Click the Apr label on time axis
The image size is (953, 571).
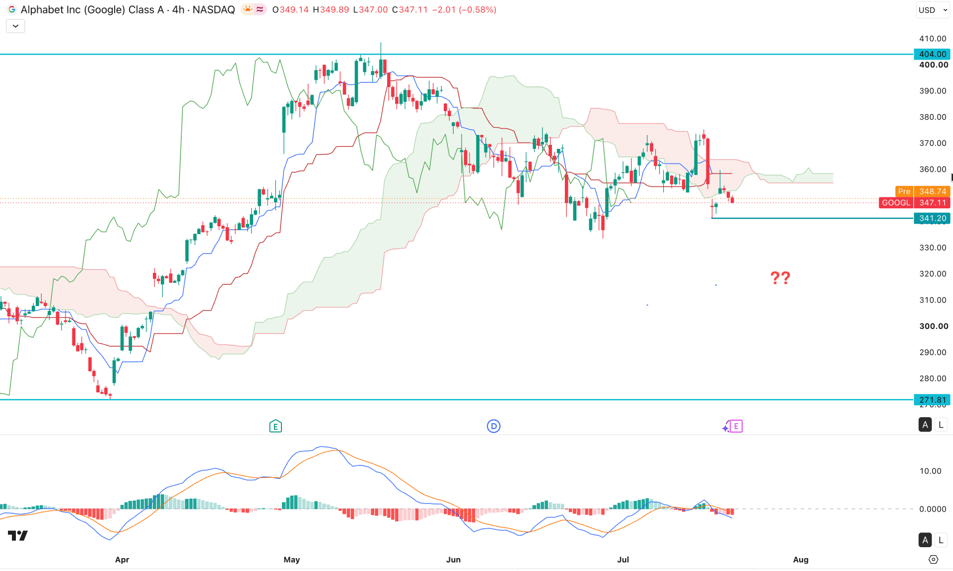point(122,560)
